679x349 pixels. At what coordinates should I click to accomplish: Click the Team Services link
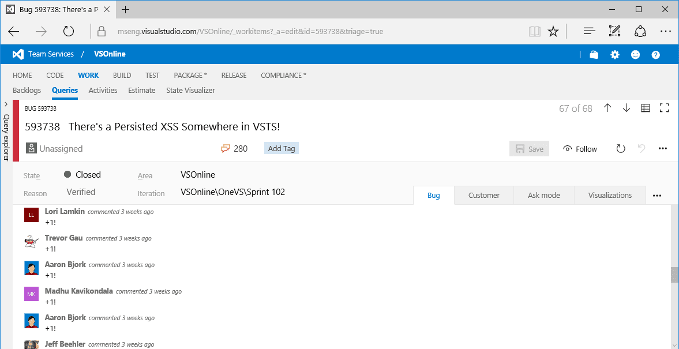pyautogui.click(x=51, y=54)
